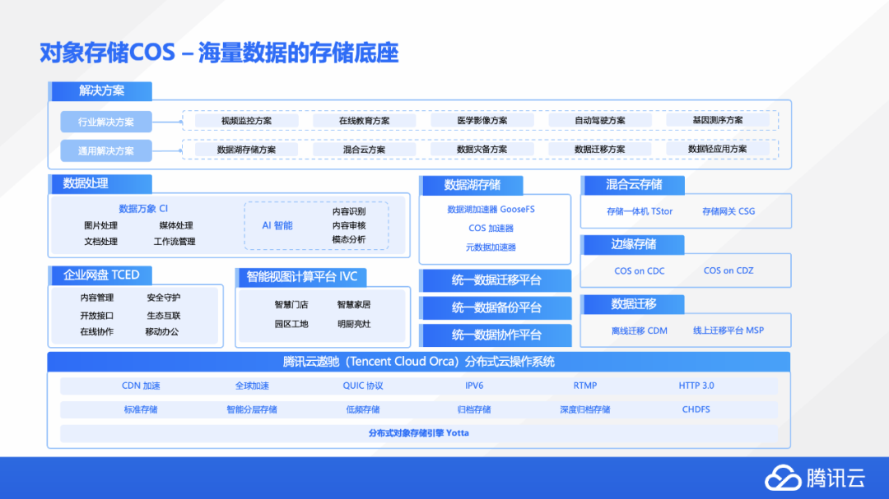
Task: Click the AI 智能 label
Action: click(277, 225)
